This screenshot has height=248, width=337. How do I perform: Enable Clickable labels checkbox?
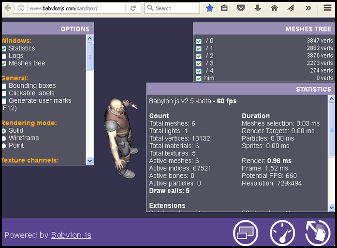[4, 93]
